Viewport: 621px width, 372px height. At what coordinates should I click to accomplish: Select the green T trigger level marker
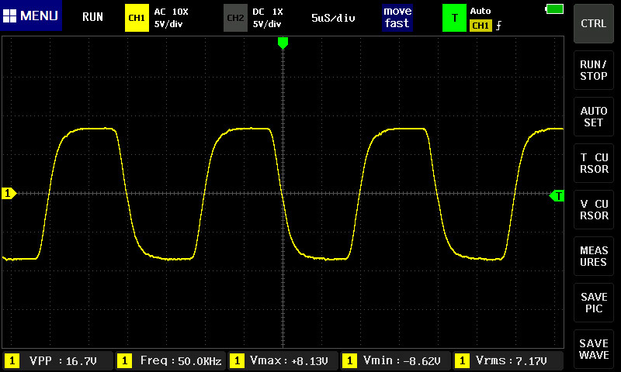557,195
